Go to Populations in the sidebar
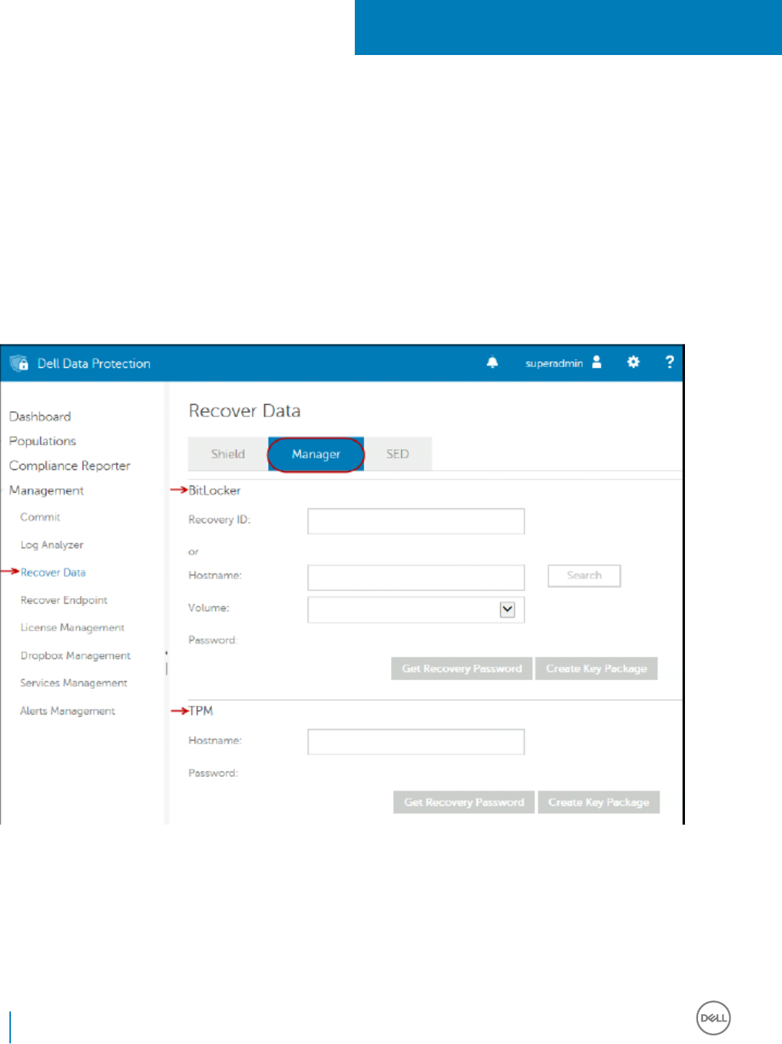Image resolution: width=782 pixels, height=1044 pixels. (x=43, y=441)
